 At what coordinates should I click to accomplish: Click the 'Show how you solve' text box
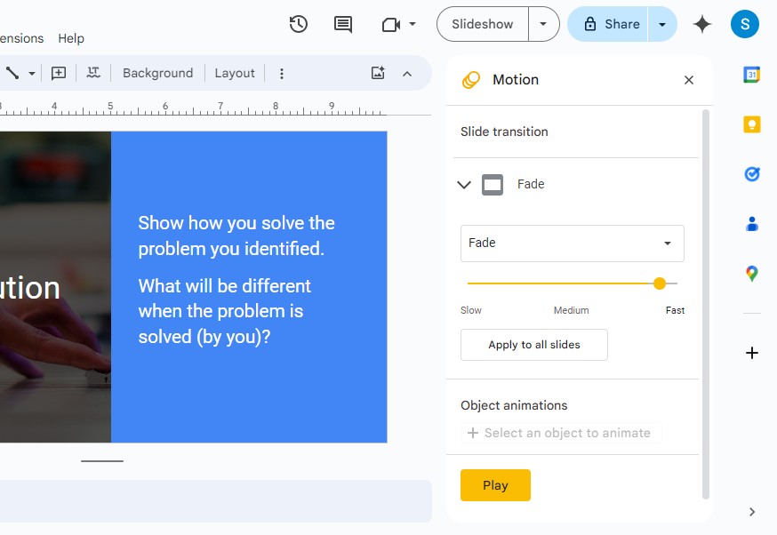coord(236,236)
